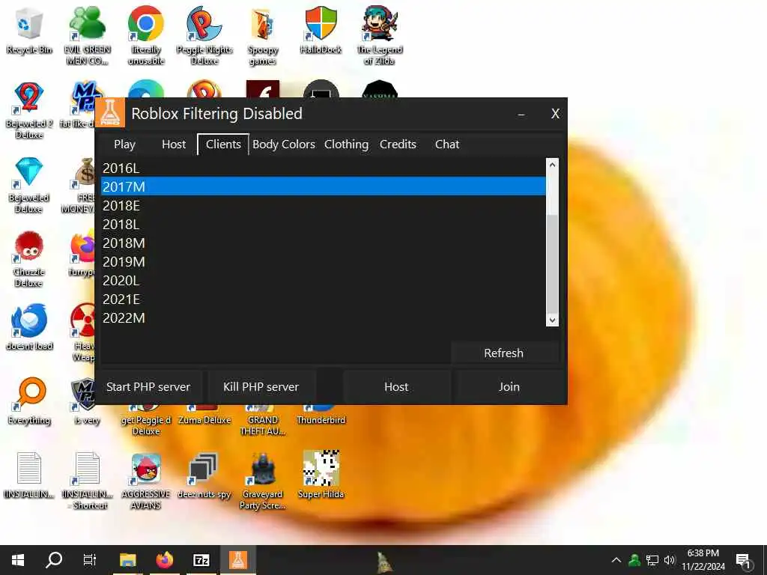The image size is (767, 575).
Task: Click the client list scroll up arrow
Action: tap(552, 165)
